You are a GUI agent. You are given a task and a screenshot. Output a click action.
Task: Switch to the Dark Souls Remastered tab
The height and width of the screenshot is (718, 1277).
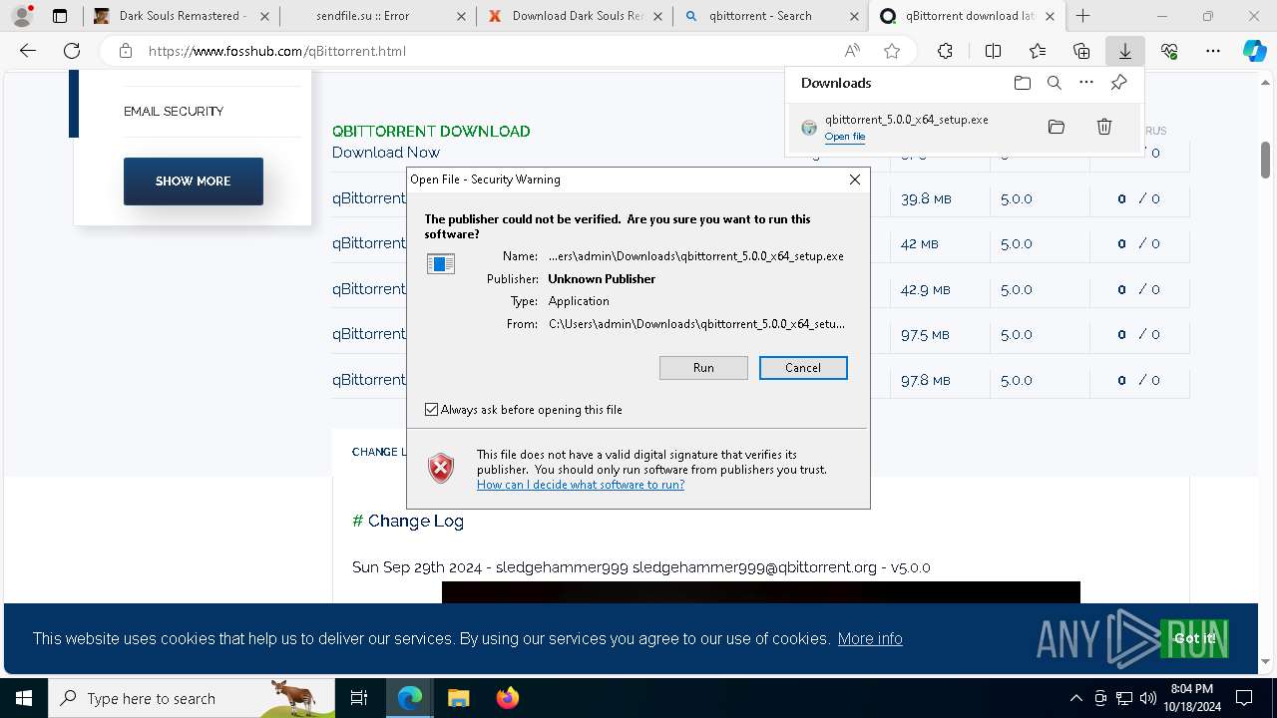click(x=180, y=16)
